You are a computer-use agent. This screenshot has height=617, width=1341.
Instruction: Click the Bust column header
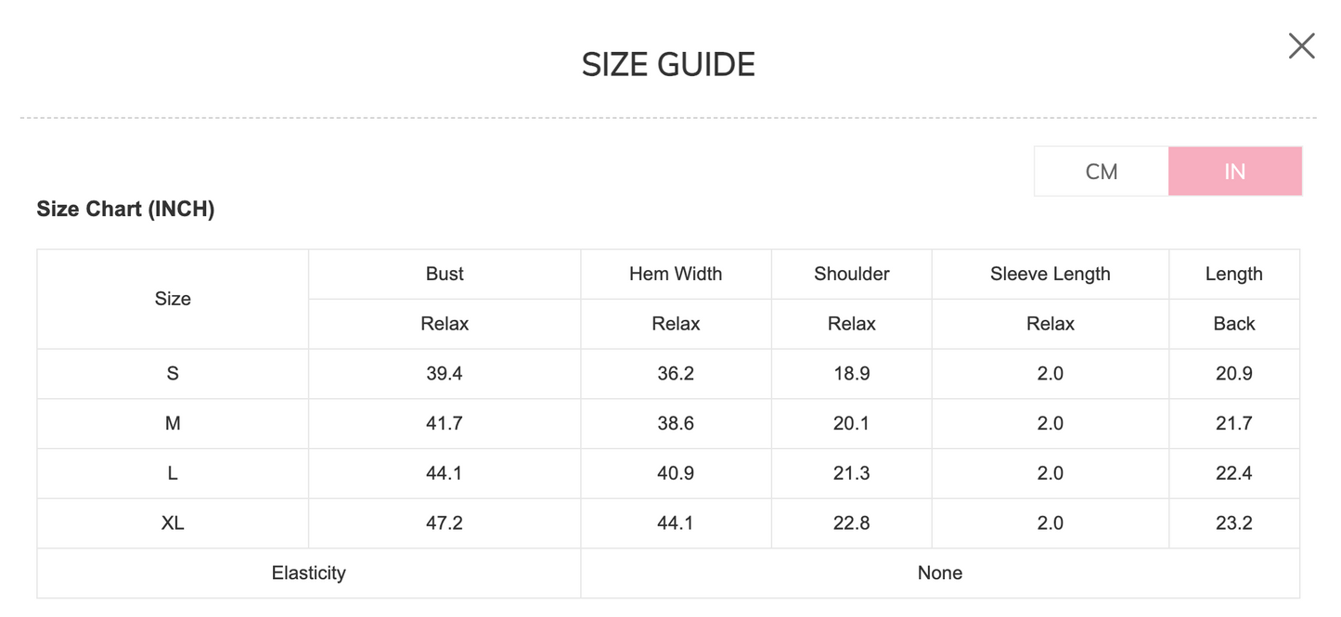pyautogui.click(x=445, y=274)
